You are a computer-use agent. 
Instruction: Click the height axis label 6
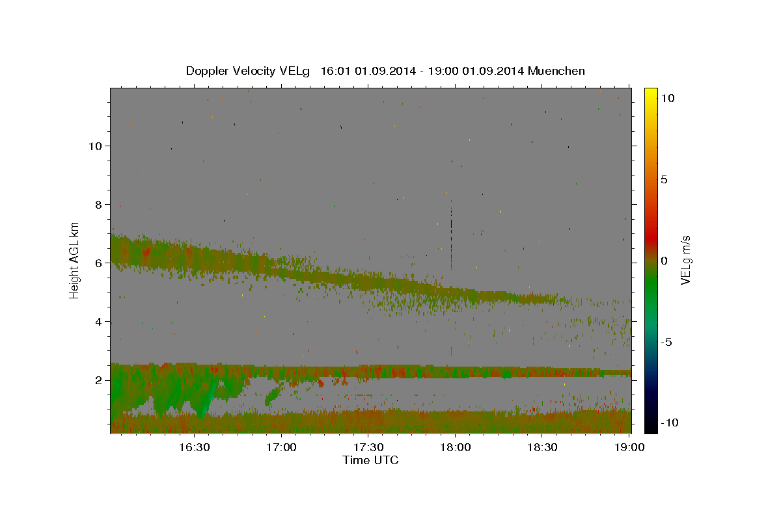click(x=99, y=263)
